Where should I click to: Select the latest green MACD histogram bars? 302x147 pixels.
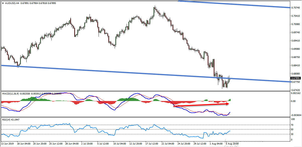[230, 100]
